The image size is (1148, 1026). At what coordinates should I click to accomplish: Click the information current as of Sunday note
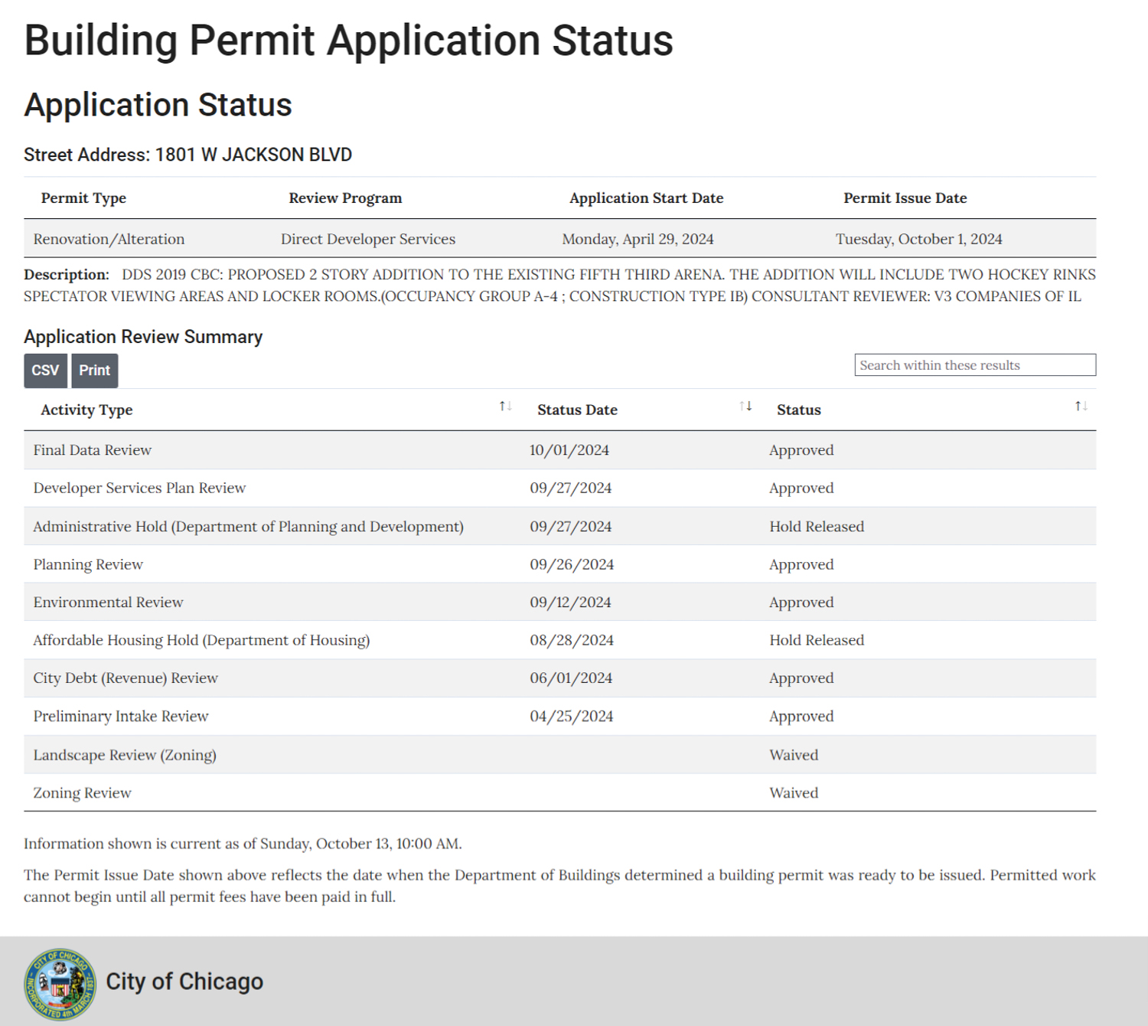[x=243, y=844]
